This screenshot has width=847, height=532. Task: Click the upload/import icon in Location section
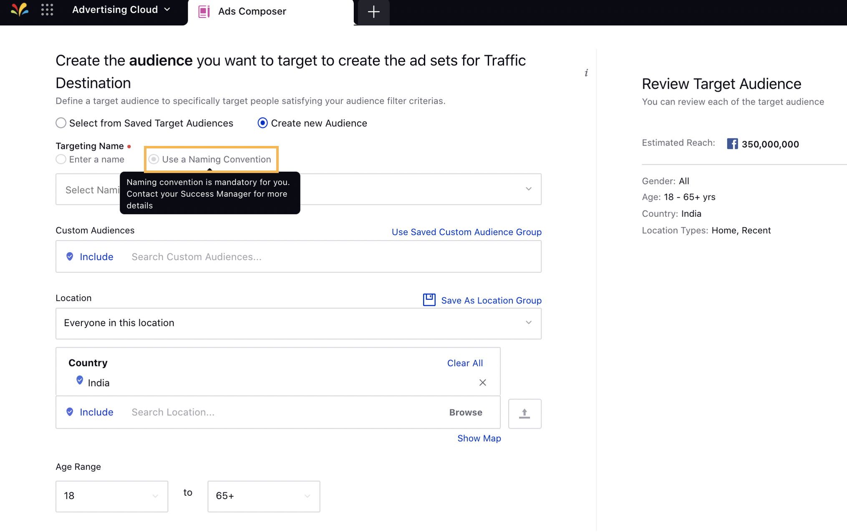[x=524, y=412]
